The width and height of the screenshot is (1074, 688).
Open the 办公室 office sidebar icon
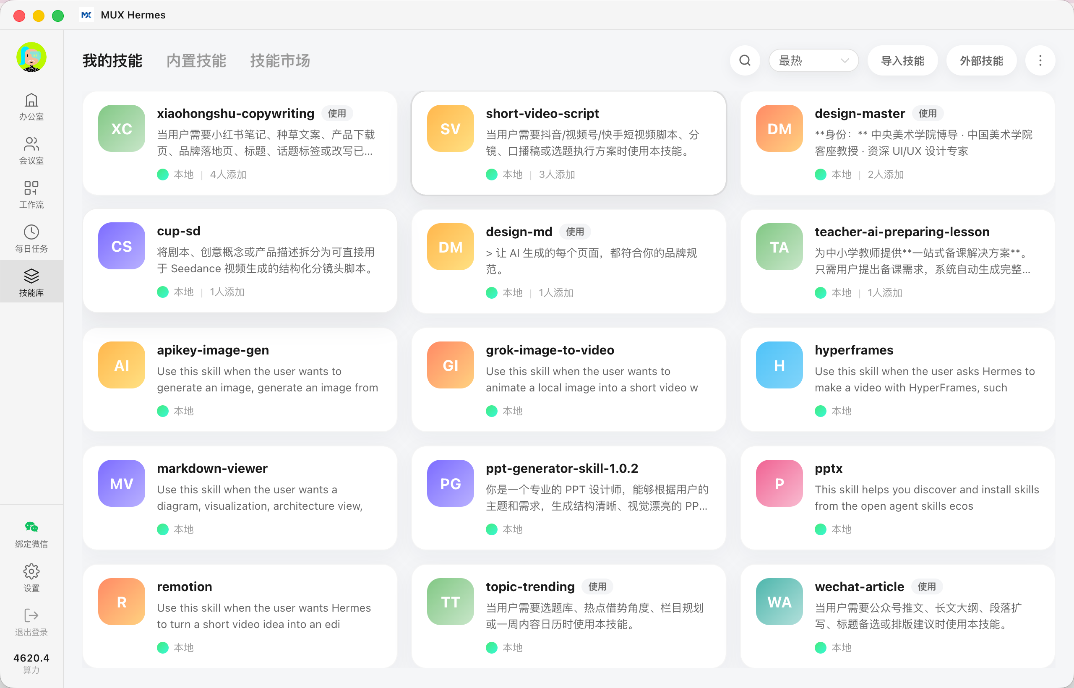point(31,100)
